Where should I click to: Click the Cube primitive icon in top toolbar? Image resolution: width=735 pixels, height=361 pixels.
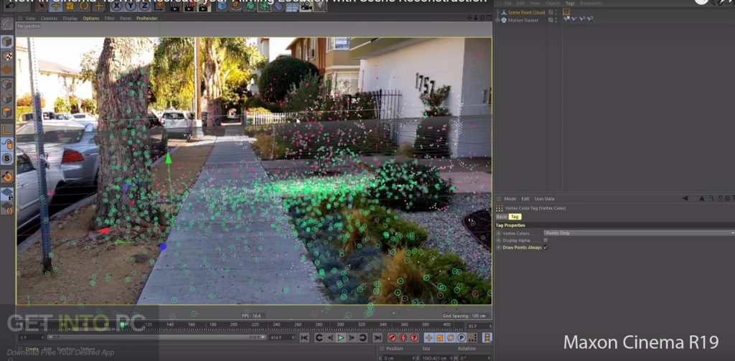pos(222,6)
